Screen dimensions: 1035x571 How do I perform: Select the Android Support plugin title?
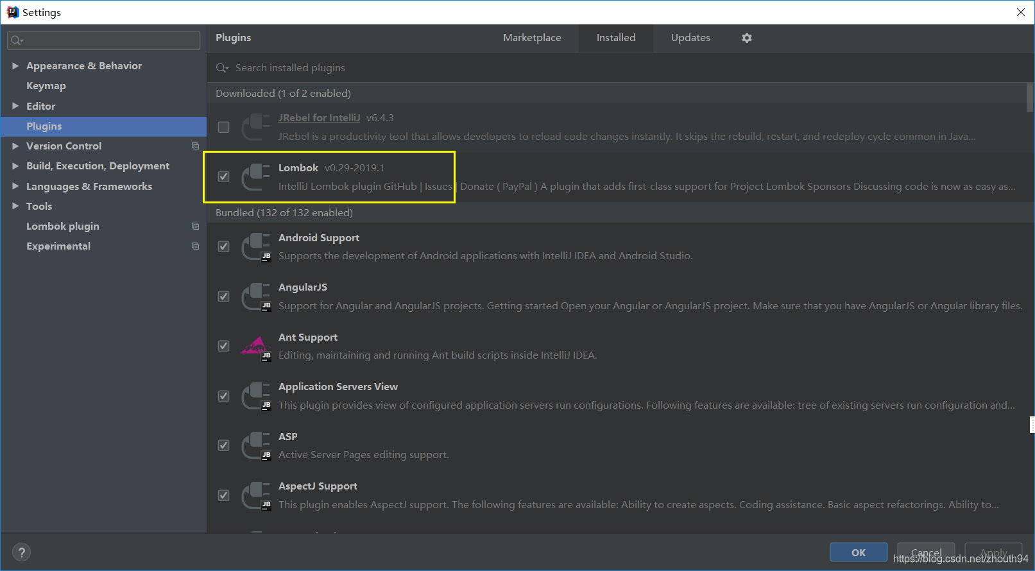[x=319, y=238]
